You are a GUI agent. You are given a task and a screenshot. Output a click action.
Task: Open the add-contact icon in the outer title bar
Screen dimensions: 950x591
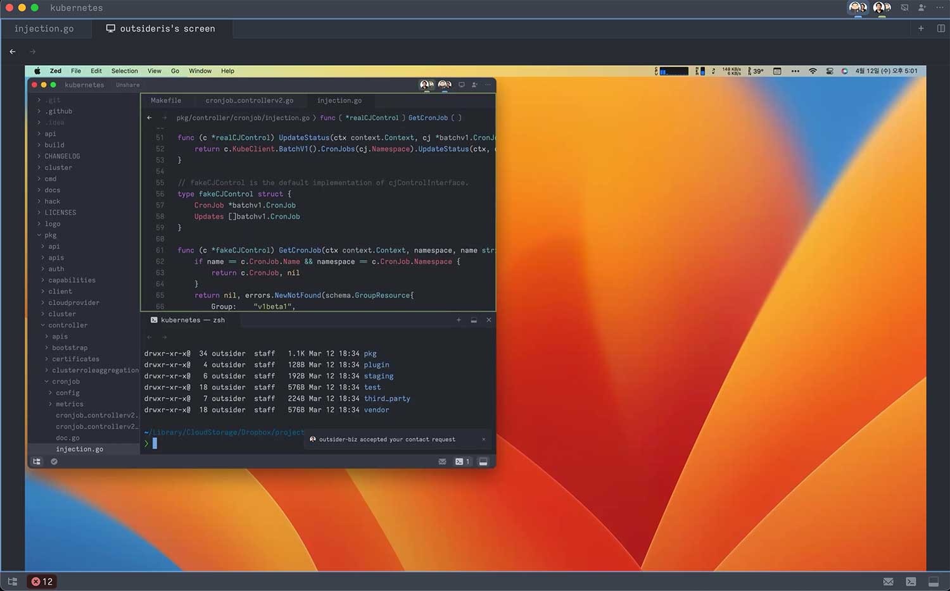click(922, 8)
